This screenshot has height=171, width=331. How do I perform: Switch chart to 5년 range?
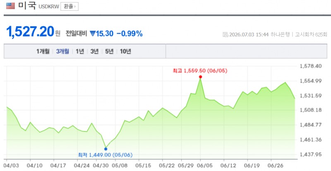pyautogui.click(x=109, y=51)
